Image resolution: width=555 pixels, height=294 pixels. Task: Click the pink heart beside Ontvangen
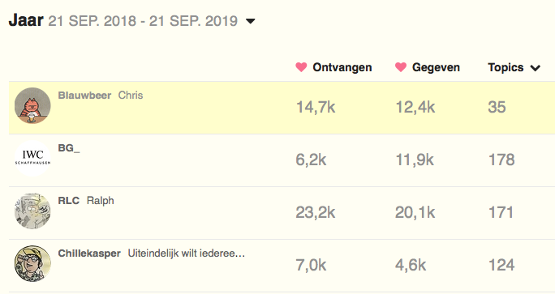pyautogui.click(x=301, y=67)
